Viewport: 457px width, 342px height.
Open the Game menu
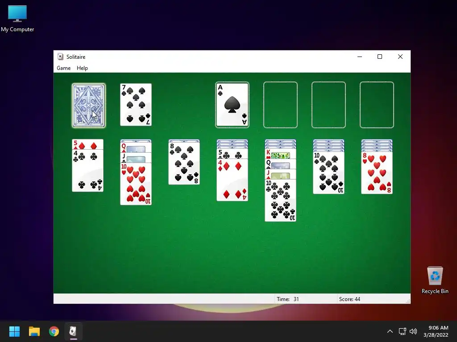coord(63,68)
